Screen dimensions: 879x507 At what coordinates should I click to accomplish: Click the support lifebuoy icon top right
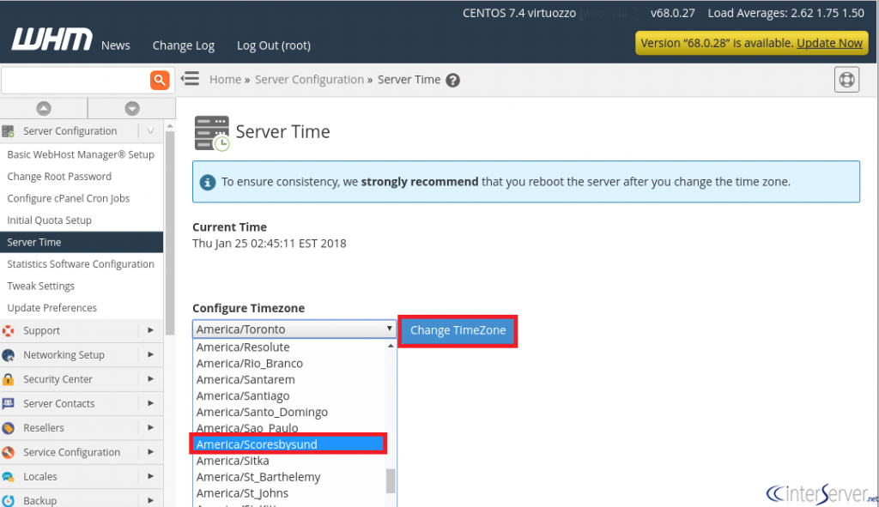click(846, 80)
